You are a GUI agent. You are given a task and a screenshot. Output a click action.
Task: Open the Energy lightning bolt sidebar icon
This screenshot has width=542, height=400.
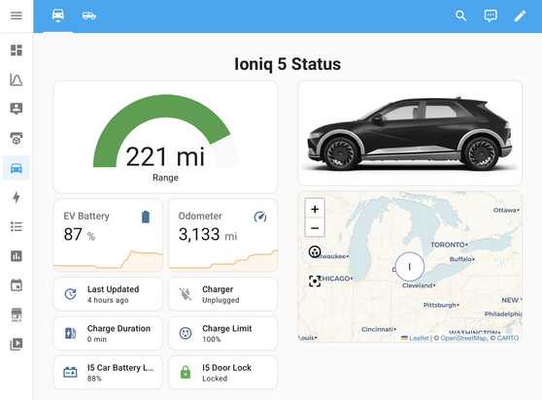pos(17,197)
